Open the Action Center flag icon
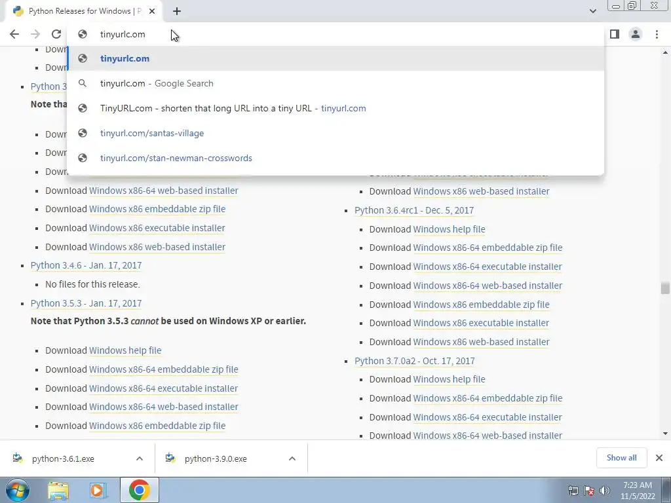The width and height of the screenshot is (671, 503). click(589, 491)
